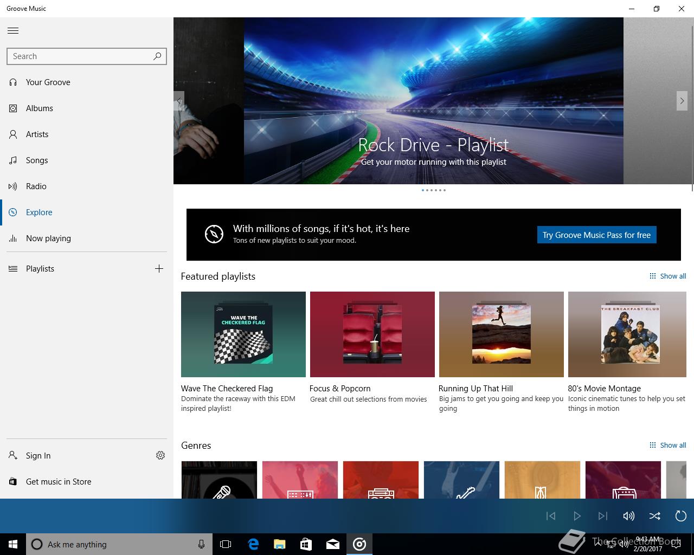
Task: Select the first carousel page dot
Action: click(423, 190)
